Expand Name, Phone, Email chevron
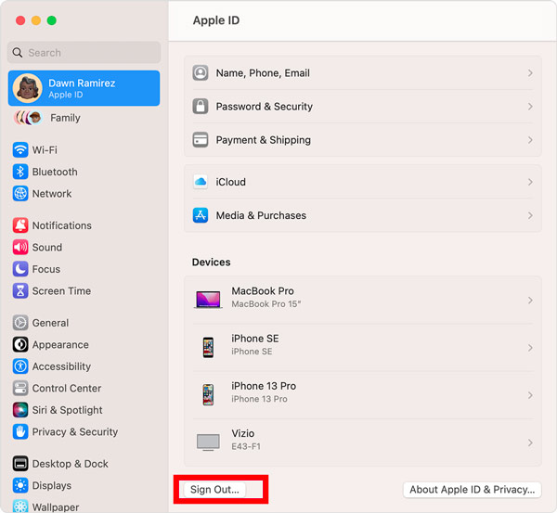This screenshot has height=513, width=557. click(x=530, y=72)
